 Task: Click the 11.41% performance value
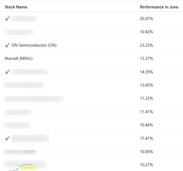146,112
